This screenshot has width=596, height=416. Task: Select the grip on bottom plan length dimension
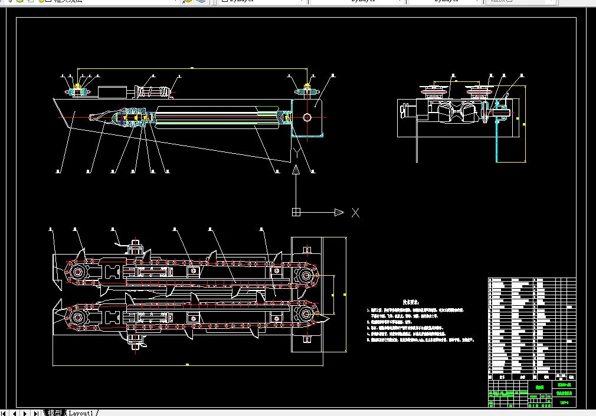pos(187,365)
